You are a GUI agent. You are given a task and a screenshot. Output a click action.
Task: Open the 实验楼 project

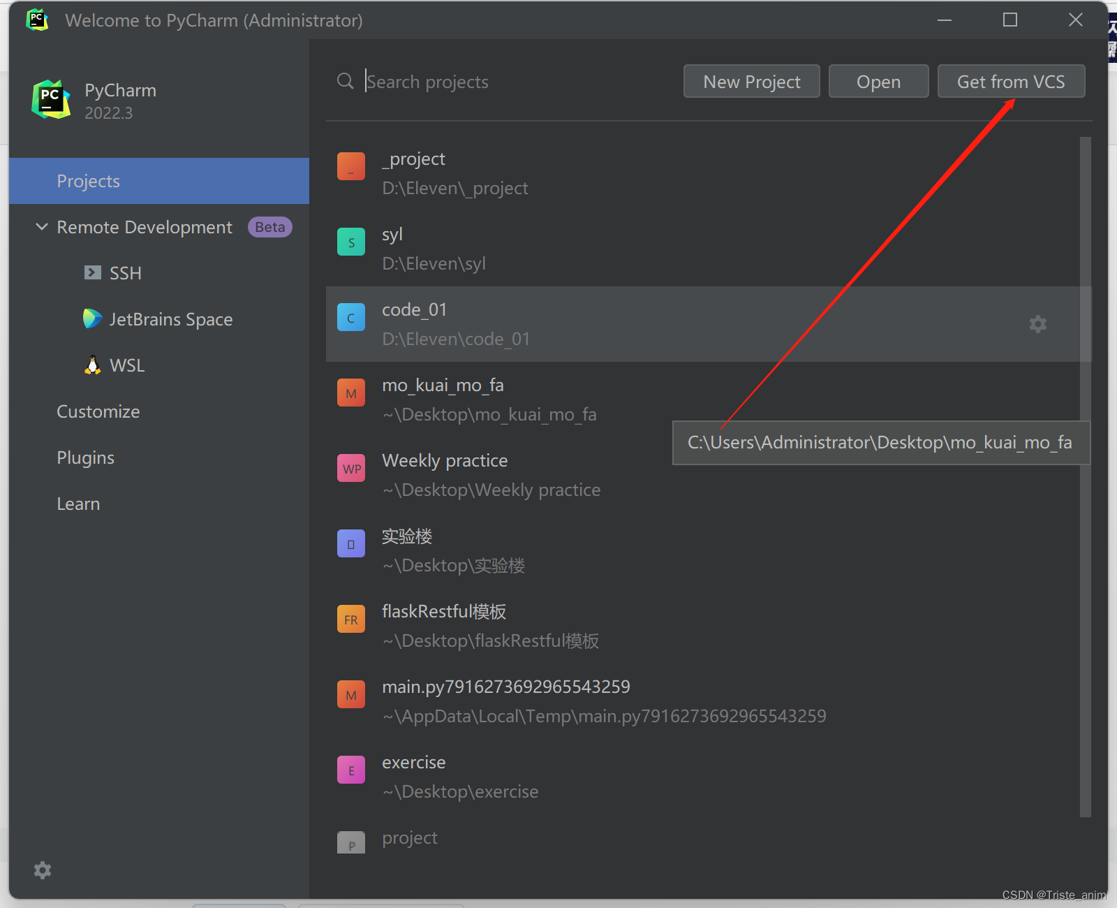pos(703,550)
